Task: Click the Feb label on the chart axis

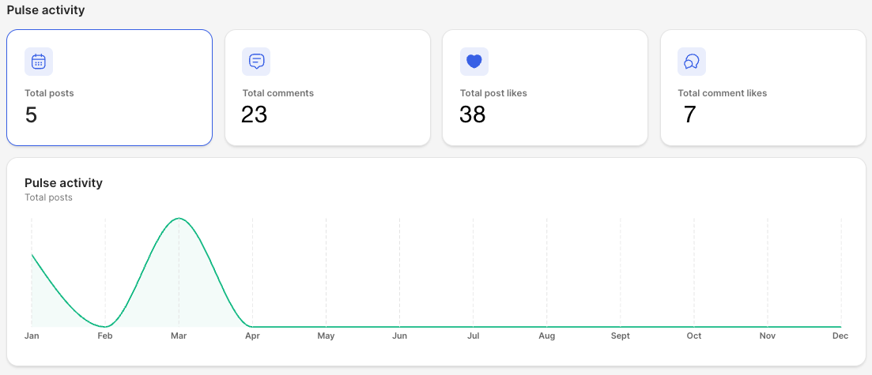Action: 105,336
